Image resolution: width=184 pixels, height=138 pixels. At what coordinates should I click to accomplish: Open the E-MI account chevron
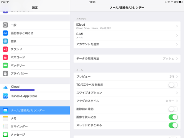[x=177, y=35]
